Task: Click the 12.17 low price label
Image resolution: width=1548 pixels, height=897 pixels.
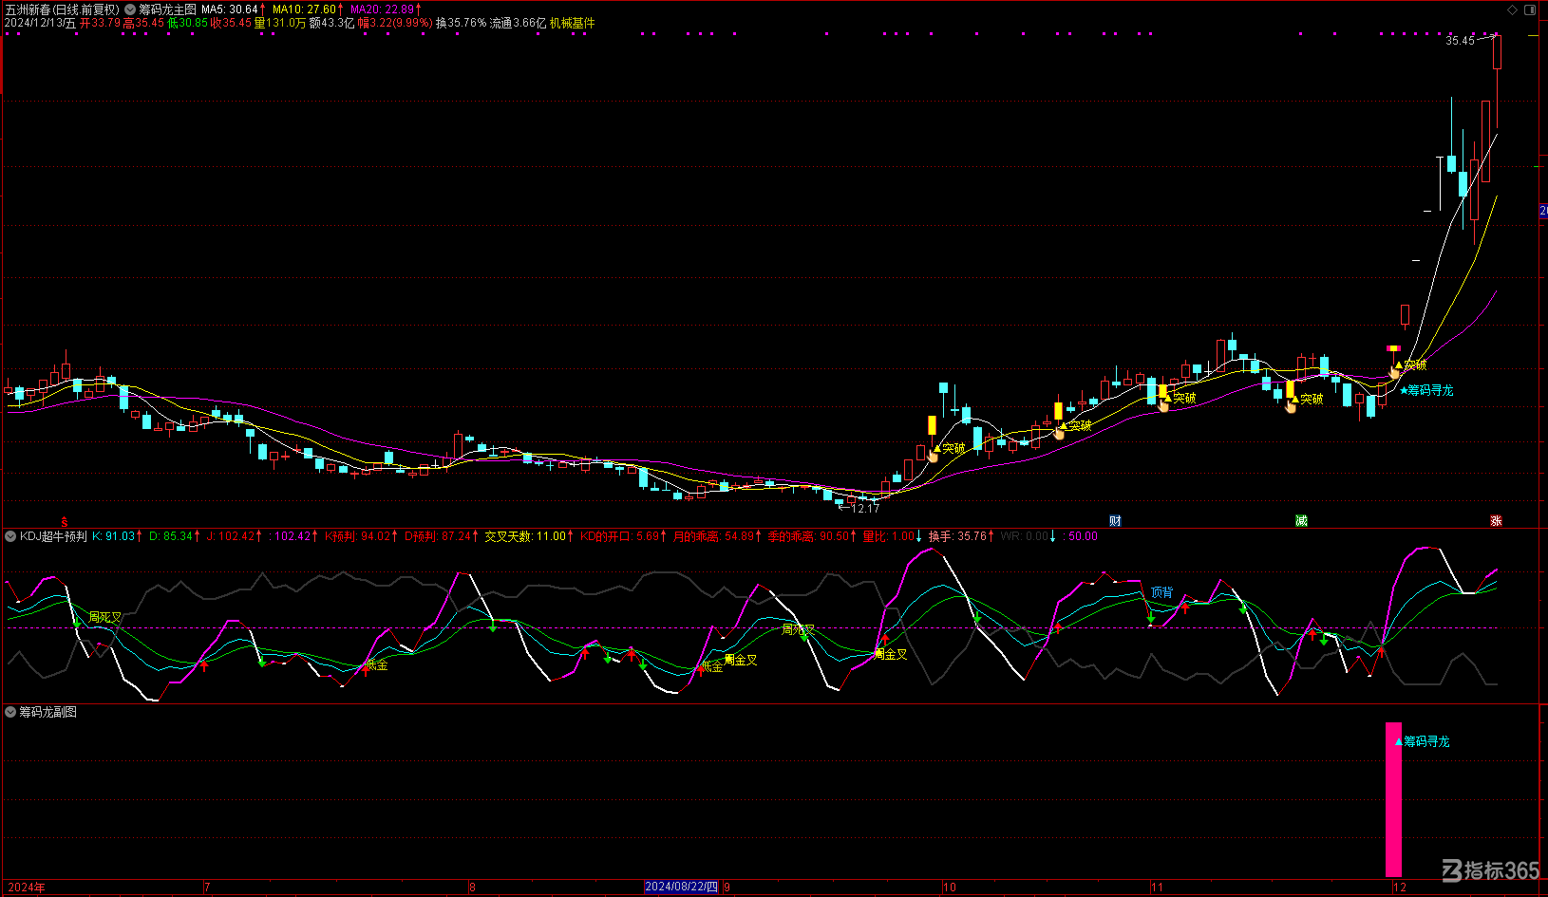Action: pyautogui.click(x=865, y=509)
